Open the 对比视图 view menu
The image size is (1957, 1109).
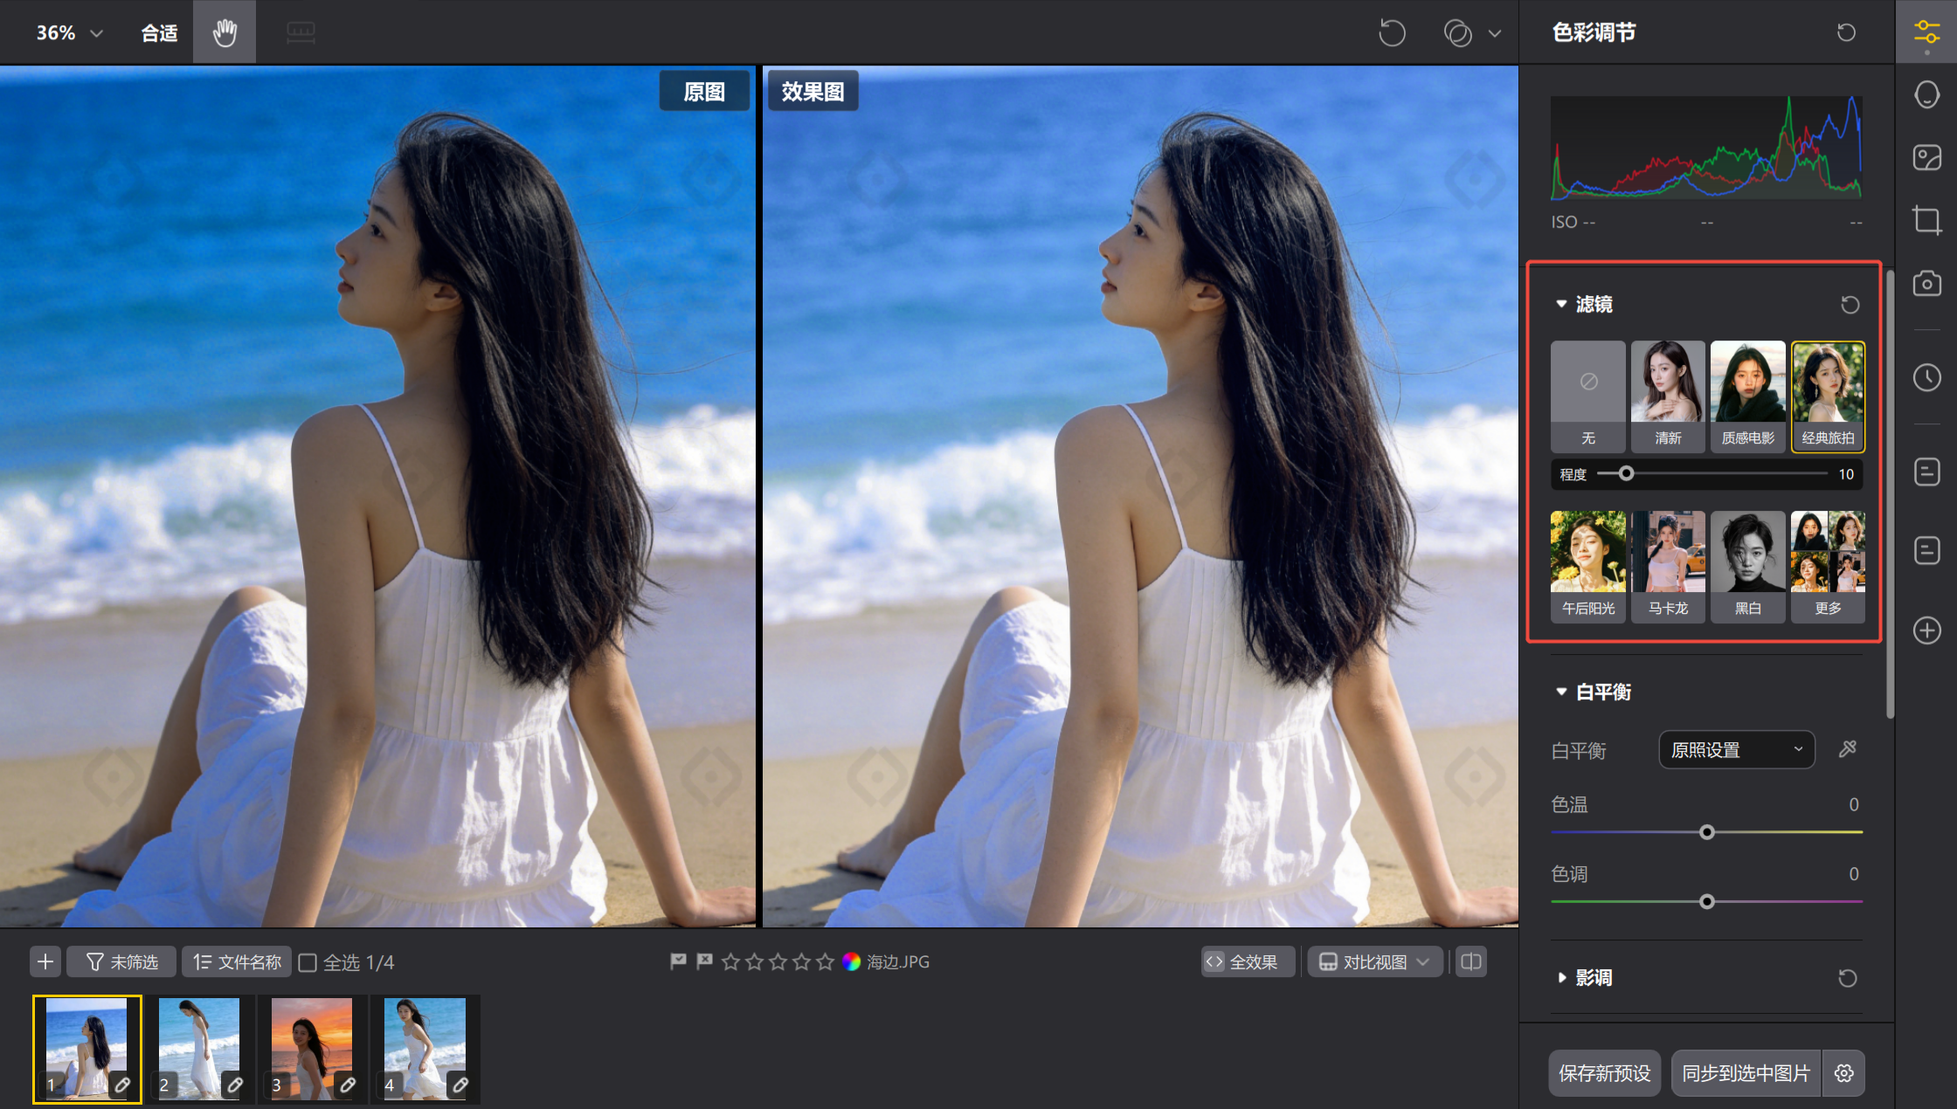point(1374,961)
